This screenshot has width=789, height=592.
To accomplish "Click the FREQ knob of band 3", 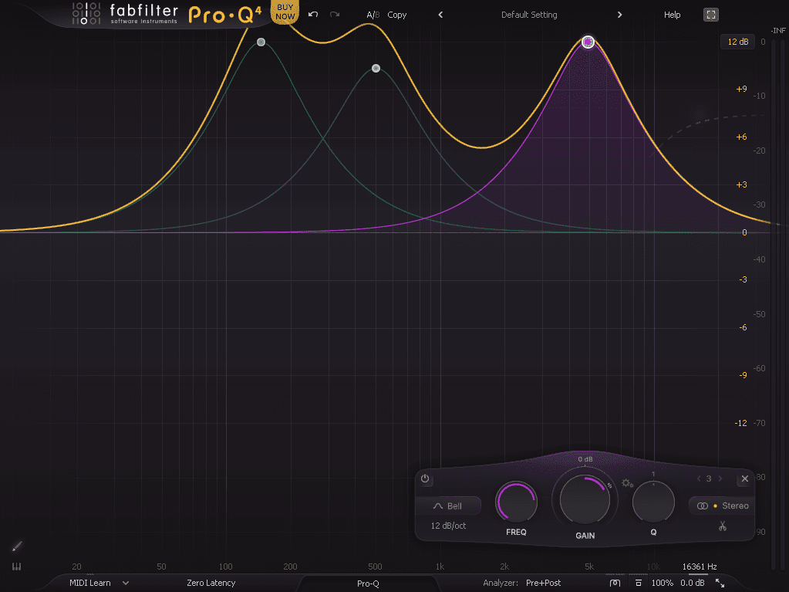I will pos(516,502).
